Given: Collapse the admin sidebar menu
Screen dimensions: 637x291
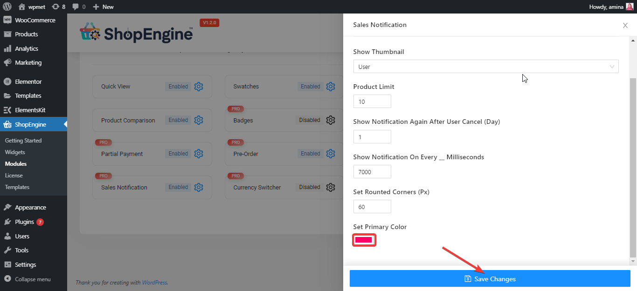Looking at the screenshot, I should coord(34,279).
